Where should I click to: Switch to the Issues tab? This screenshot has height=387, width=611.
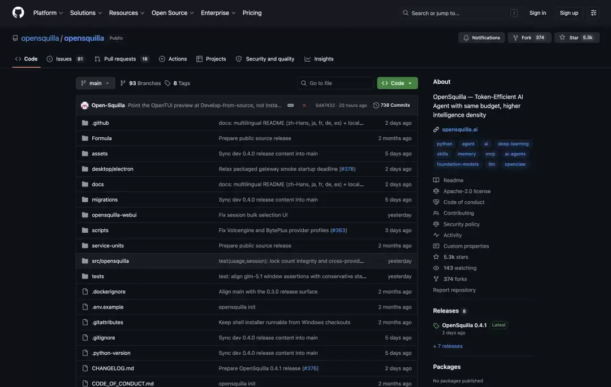pos(65,59)
